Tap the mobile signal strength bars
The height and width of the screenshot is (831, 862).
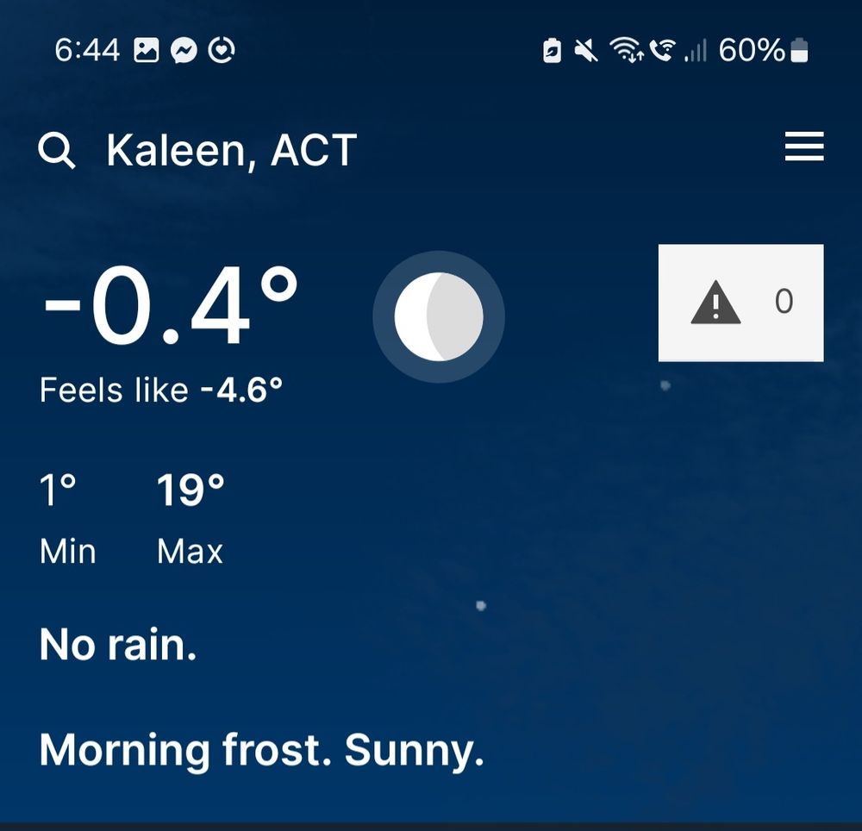pyautogui.click(x=696, y=50)
